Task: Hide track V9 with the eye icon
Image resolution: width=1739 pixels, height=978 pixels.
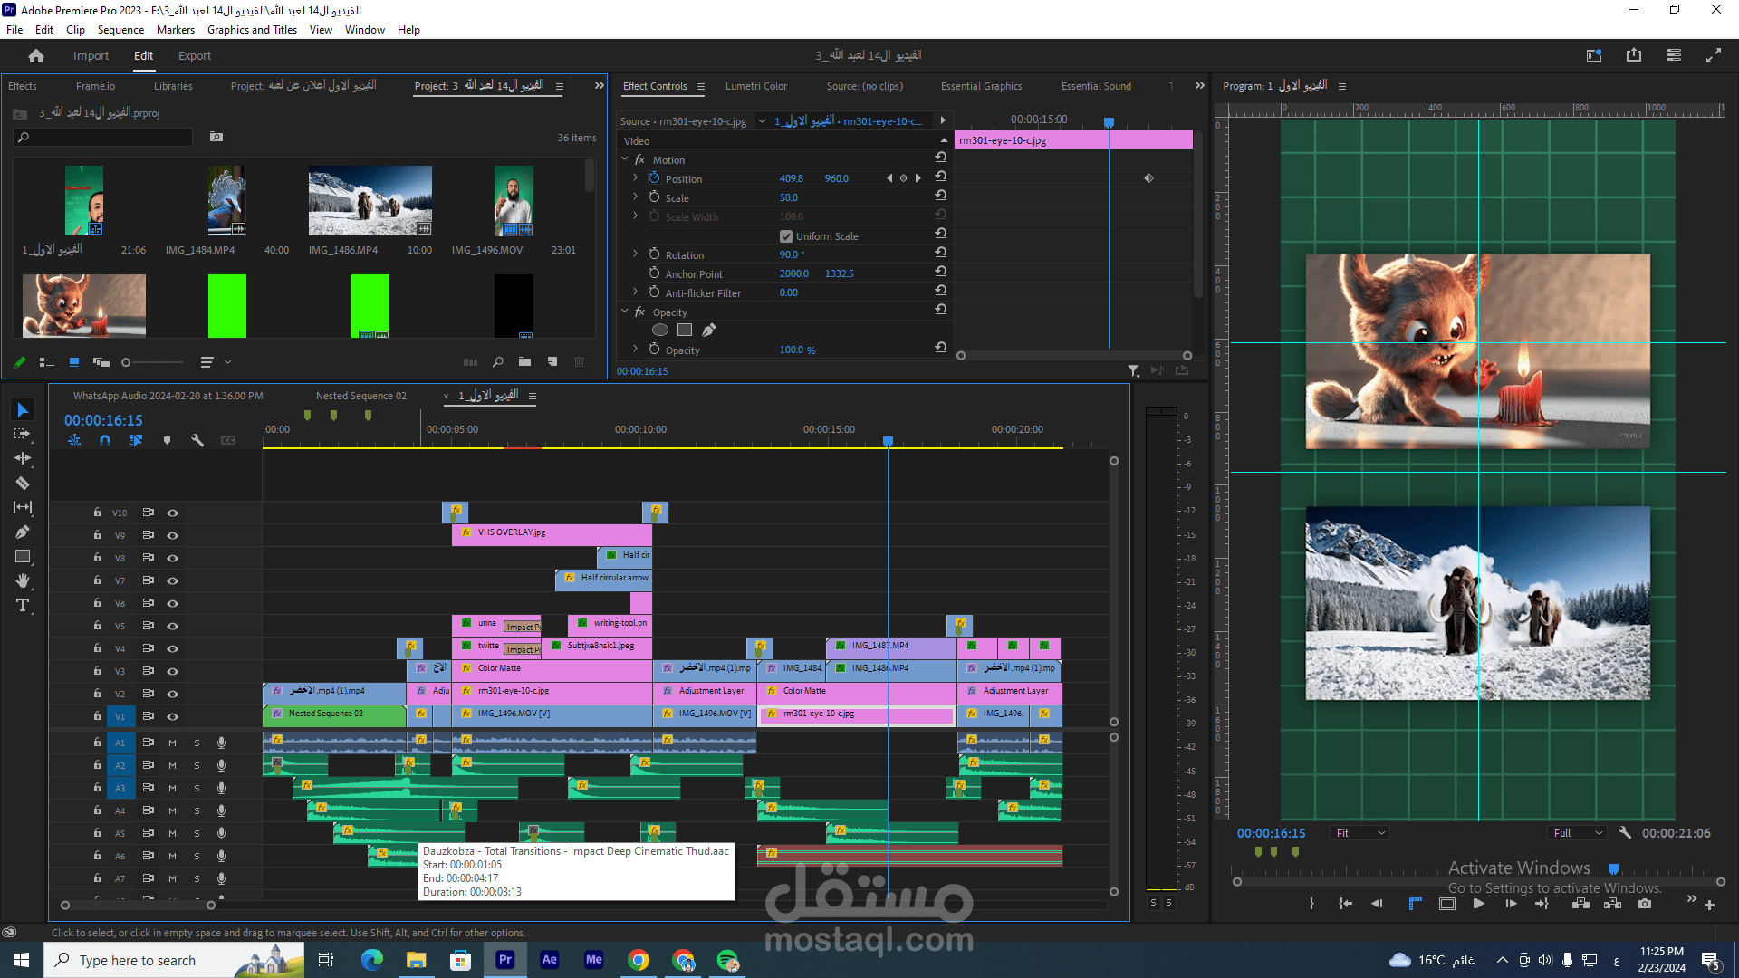Action: tap(172, 536)
